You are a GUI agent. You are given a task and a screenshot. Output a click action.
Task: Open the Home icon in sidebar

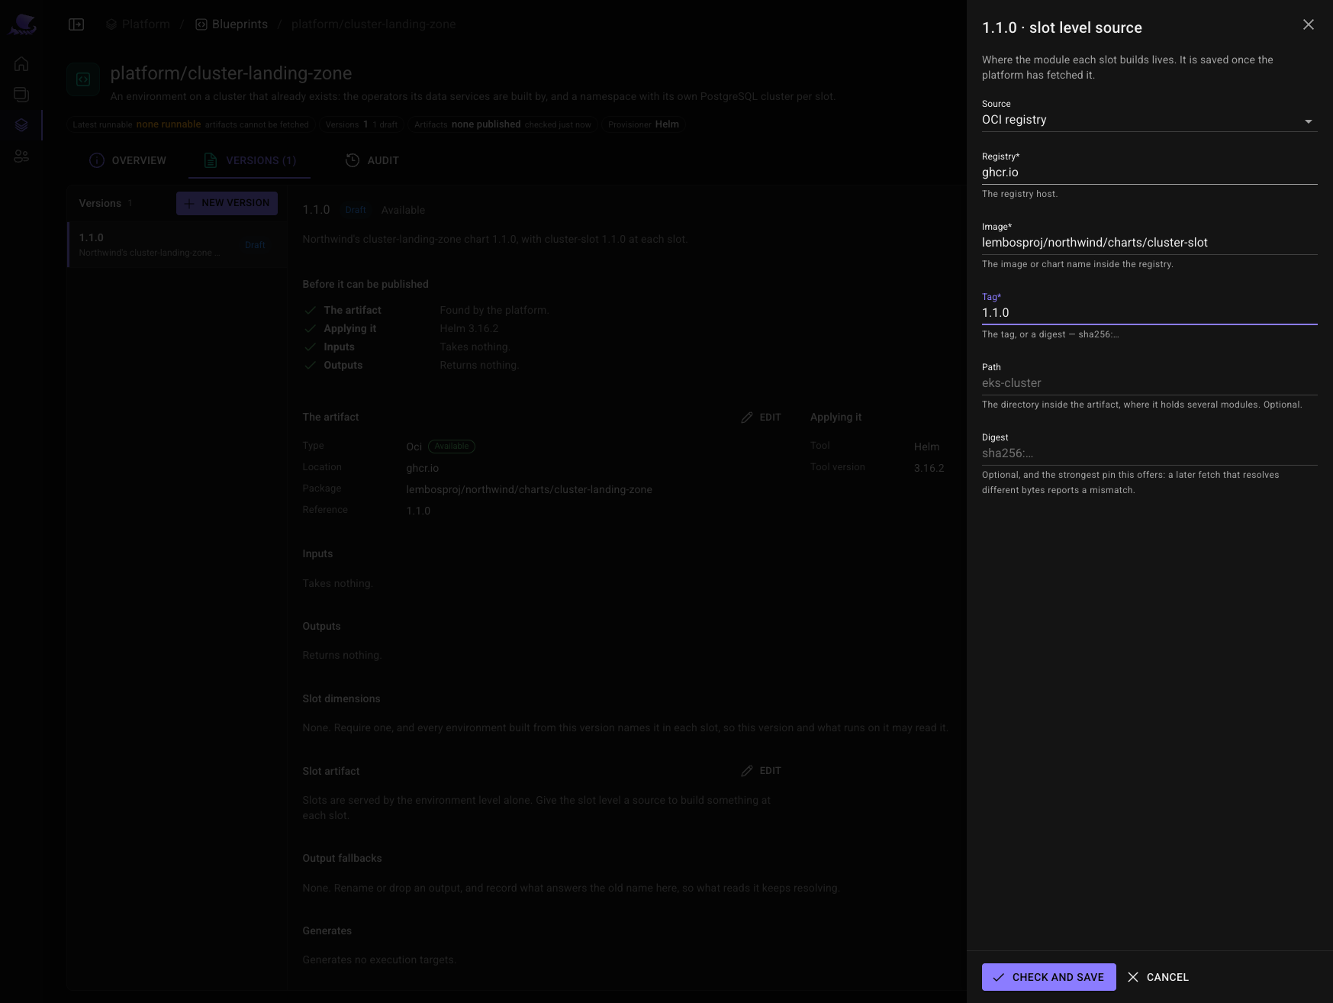tap(21, 64)
